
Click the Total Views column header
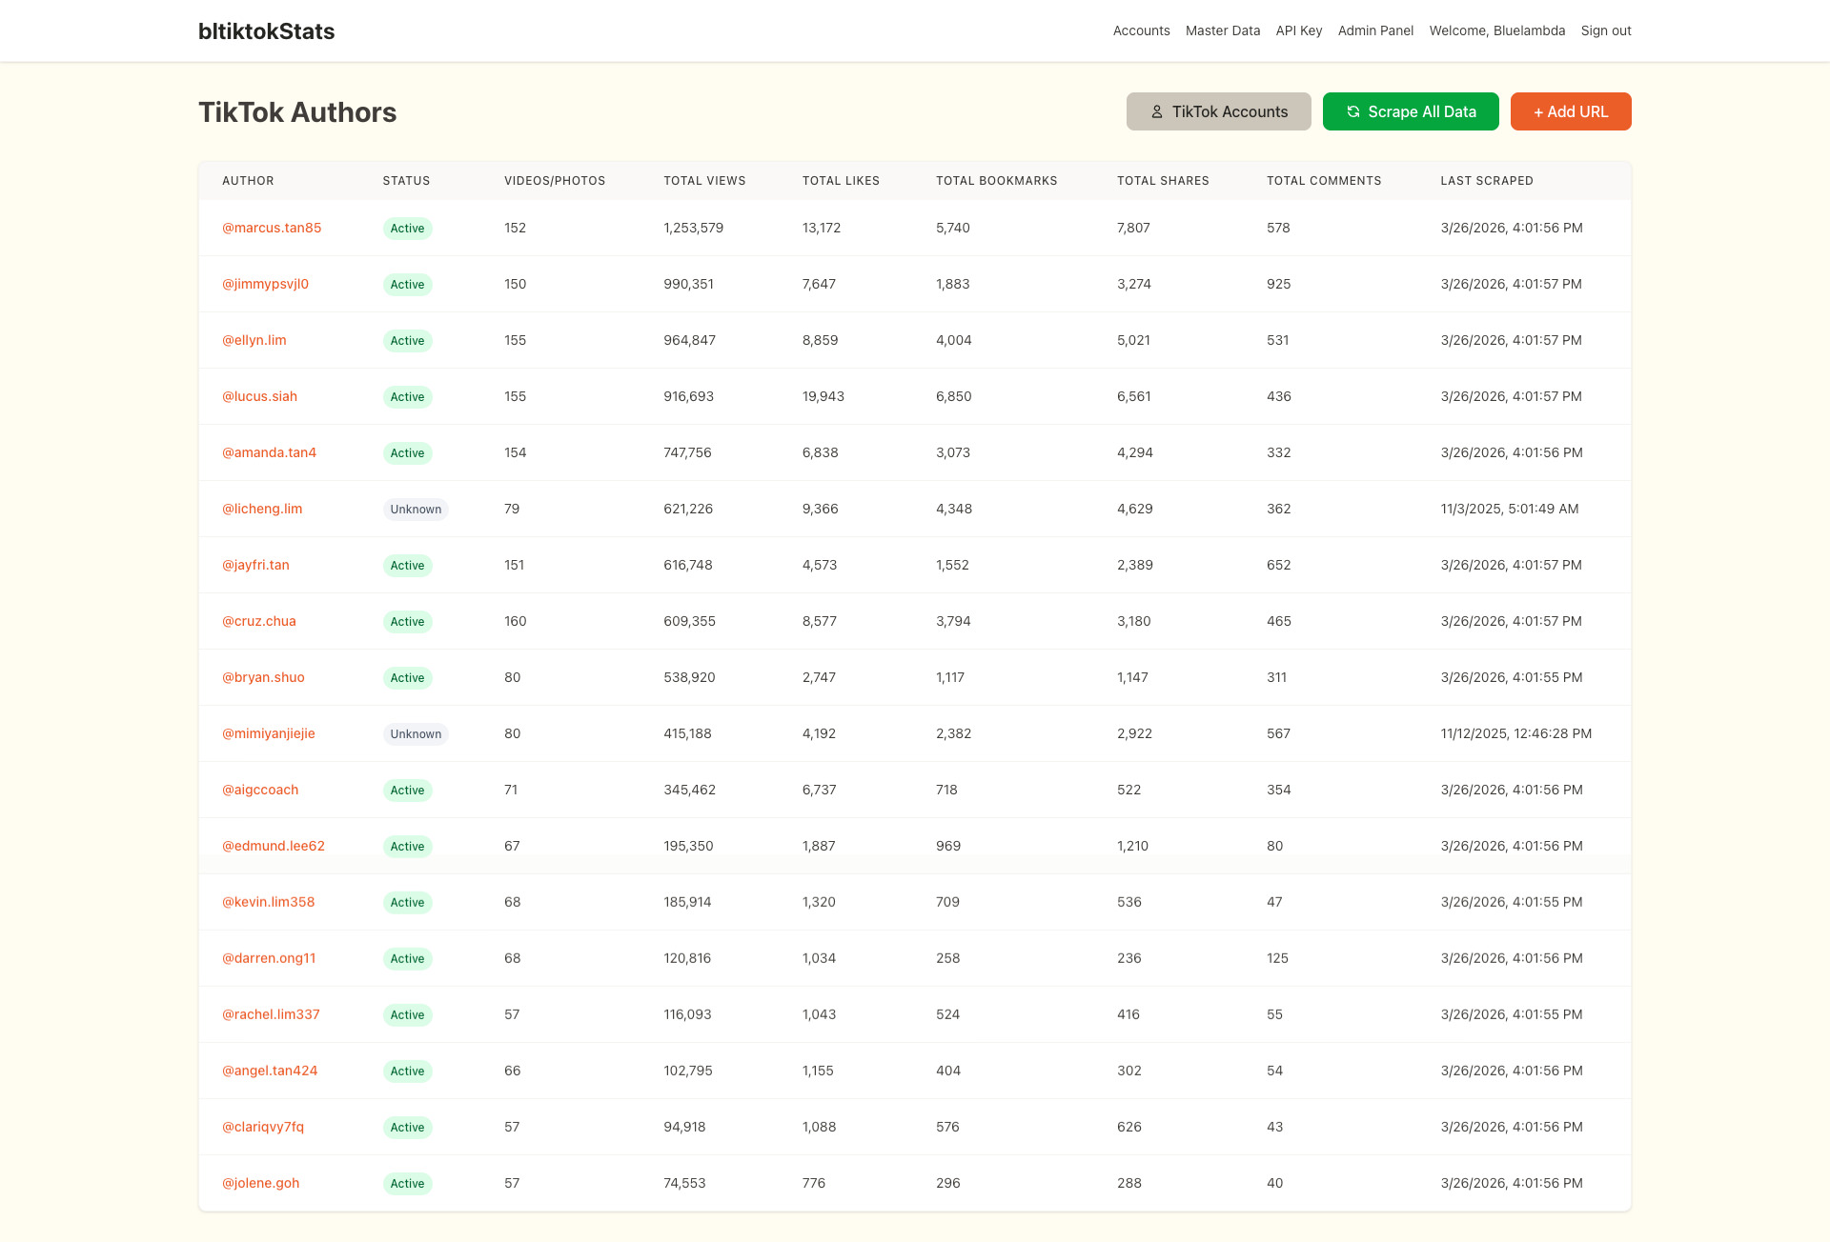[x=704, y=181]
